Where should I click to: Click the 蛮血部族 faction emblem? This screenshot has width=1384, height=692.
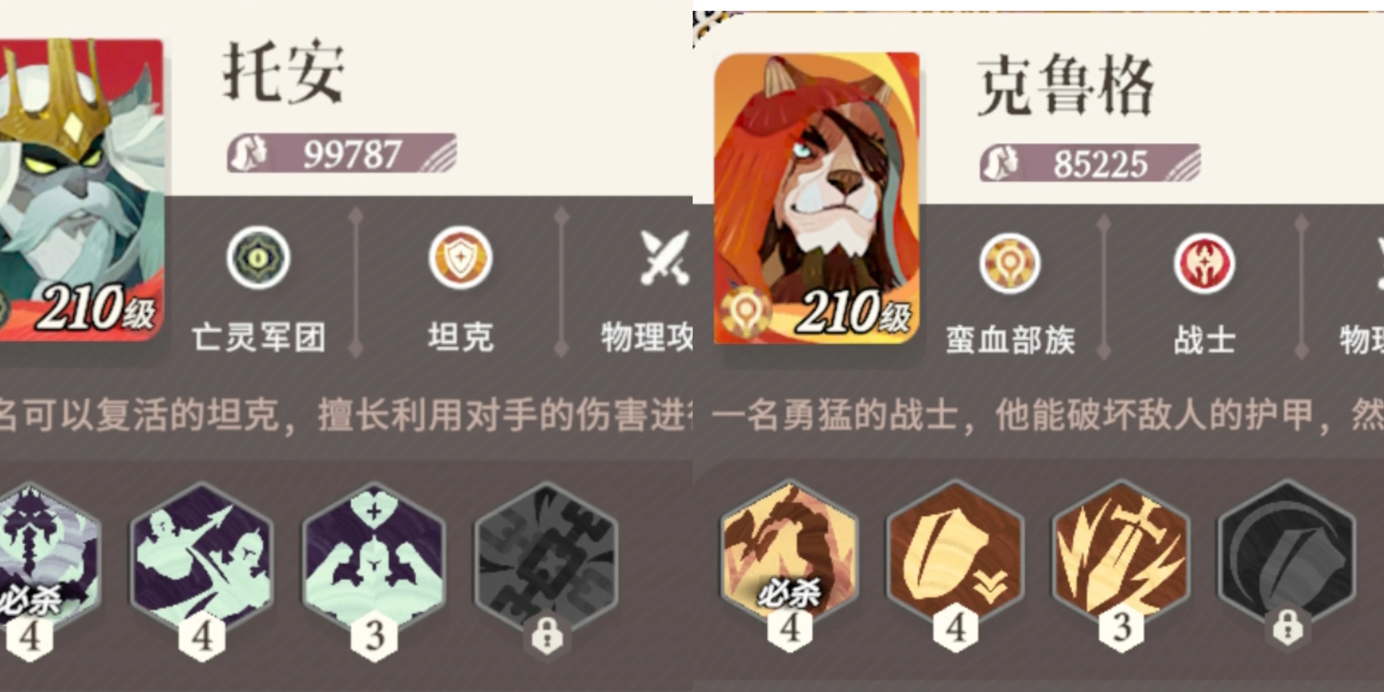tap(1010, 263)
